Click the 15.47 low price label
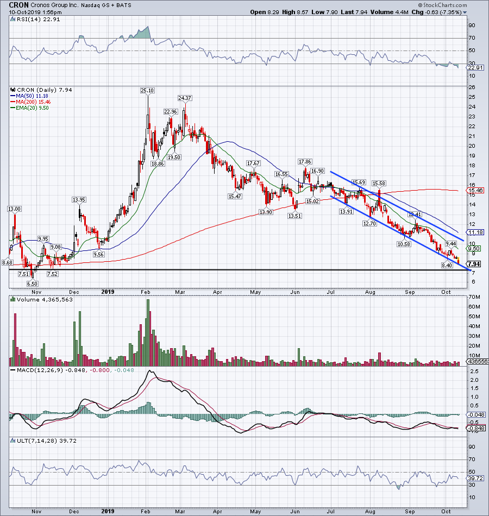The image size is (489, 516). (x=235, y=196)
